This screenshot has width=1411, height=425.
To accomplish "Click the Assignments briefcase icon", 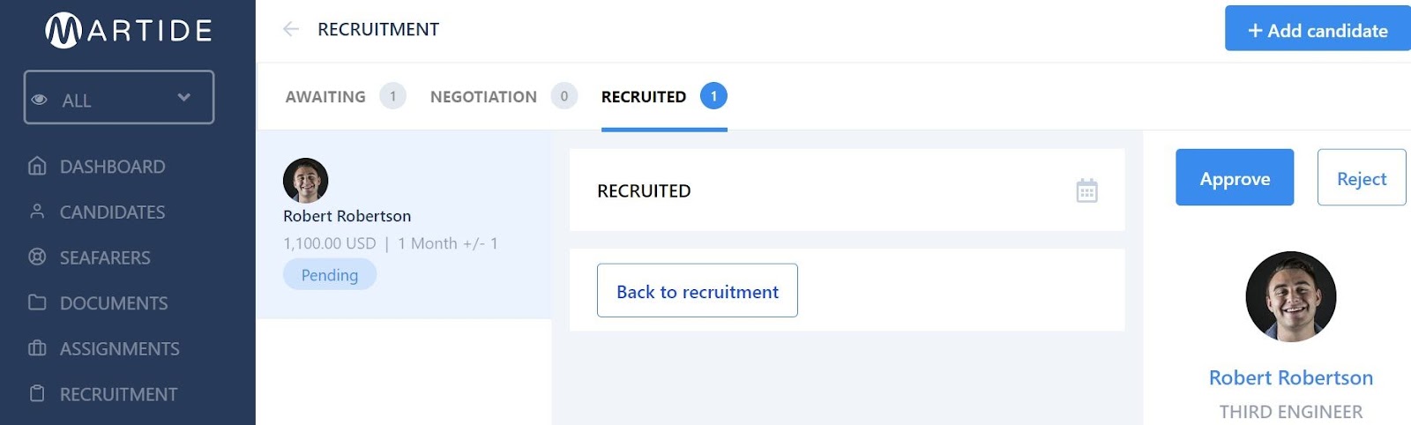I will tap(37, 348).
